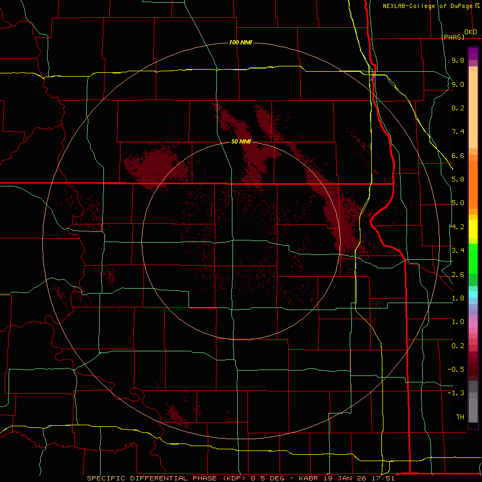Pick the gray segment at the color bar bottom
Image resolution: width=482 pixels, height=482 pixels.
click(473, 411)
